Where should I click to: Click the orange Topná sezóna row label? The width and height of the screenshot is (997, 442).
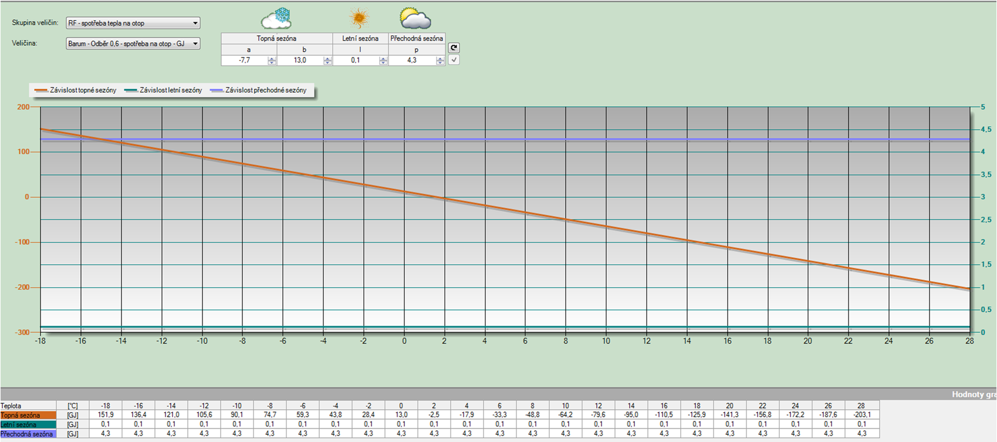[x=28, y=415]
